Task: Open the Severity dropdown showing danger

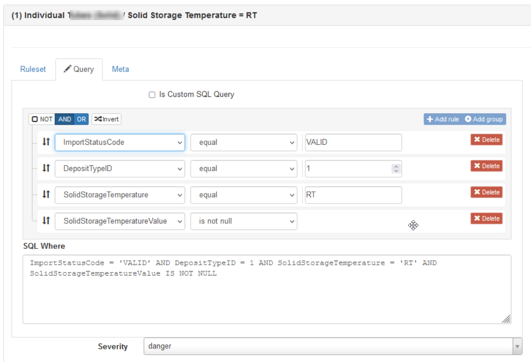Action: [x=333, y=346]
